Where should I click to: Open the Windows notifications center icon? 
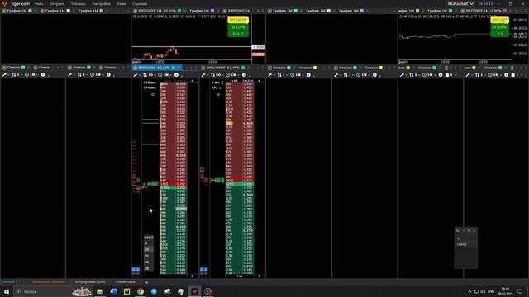(x=520, y=291)
